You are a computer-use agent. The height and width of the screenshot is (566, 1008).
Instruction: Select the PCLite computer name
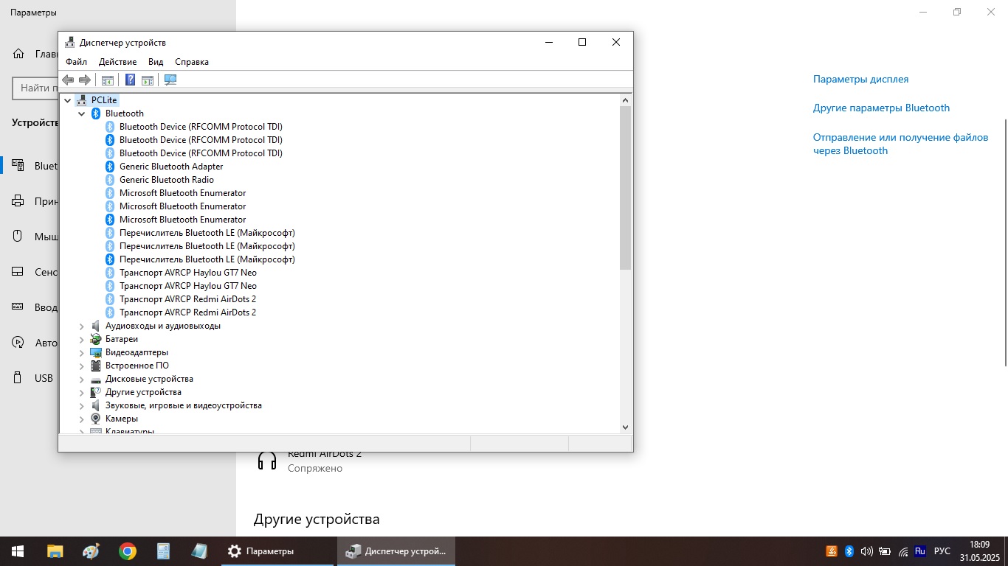[x=105, y=100]
